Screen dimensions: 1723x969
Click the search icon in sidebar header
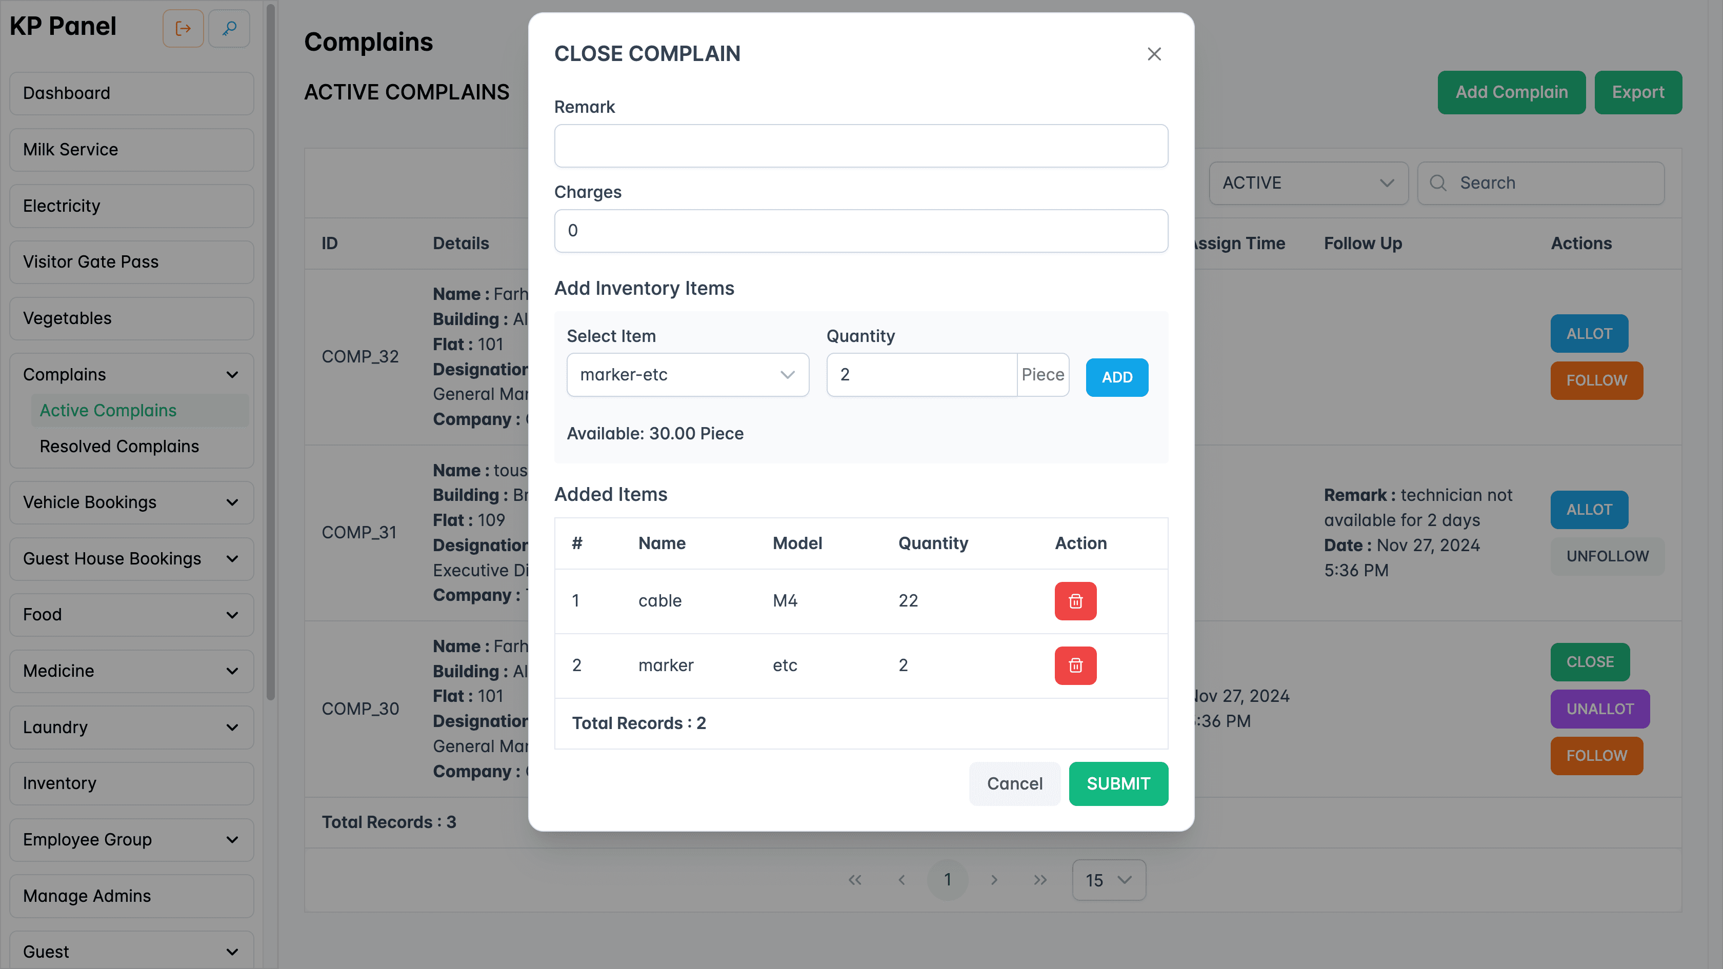(229, 29)
